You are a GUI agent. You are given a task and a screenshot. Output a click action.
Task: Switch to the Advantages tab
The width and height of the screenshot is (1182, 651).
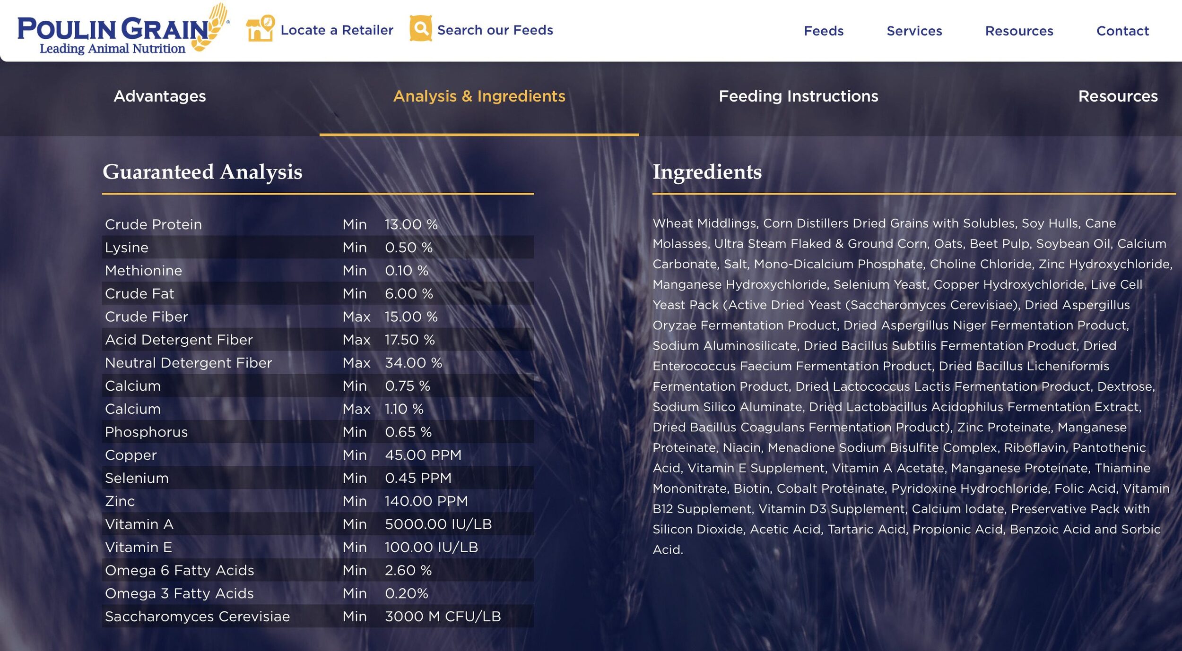[x=160, y=96]
